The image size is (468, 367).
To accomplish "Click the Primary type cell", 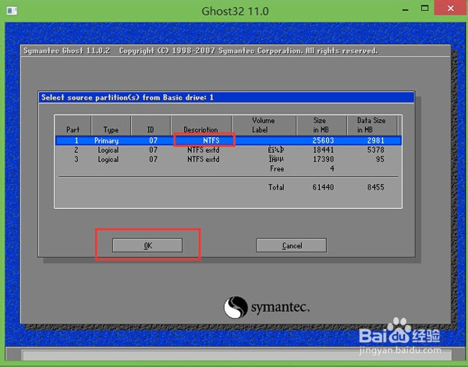I will [106, 141].
